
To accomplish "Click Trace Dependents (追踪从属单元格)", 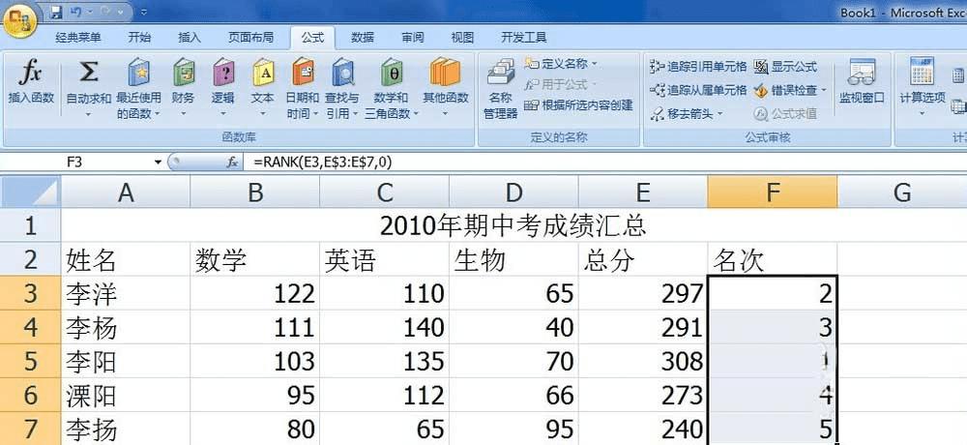I will pos(698,90).
